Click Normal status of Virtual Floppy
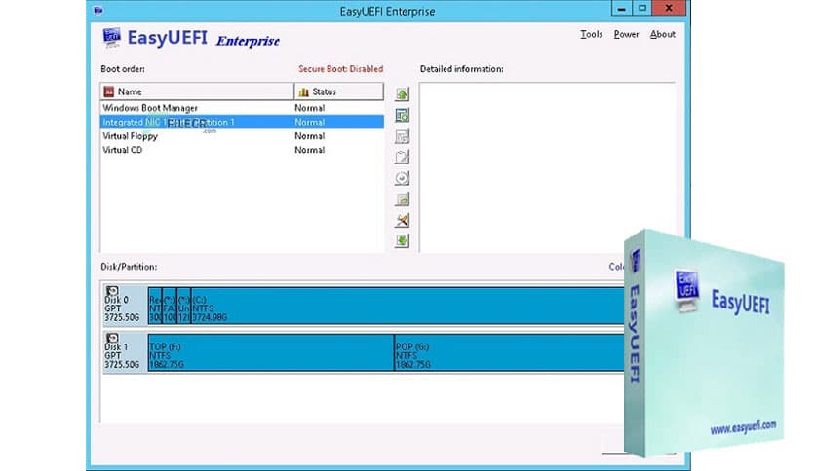Viewport: 815px width, 471px height. tap(310, 136)
